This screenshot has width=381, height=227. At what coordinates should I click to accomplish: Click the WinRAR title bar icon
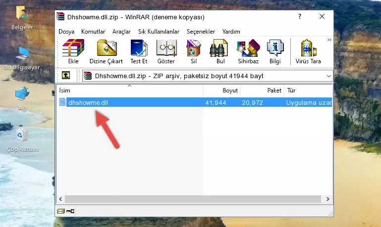60,16
